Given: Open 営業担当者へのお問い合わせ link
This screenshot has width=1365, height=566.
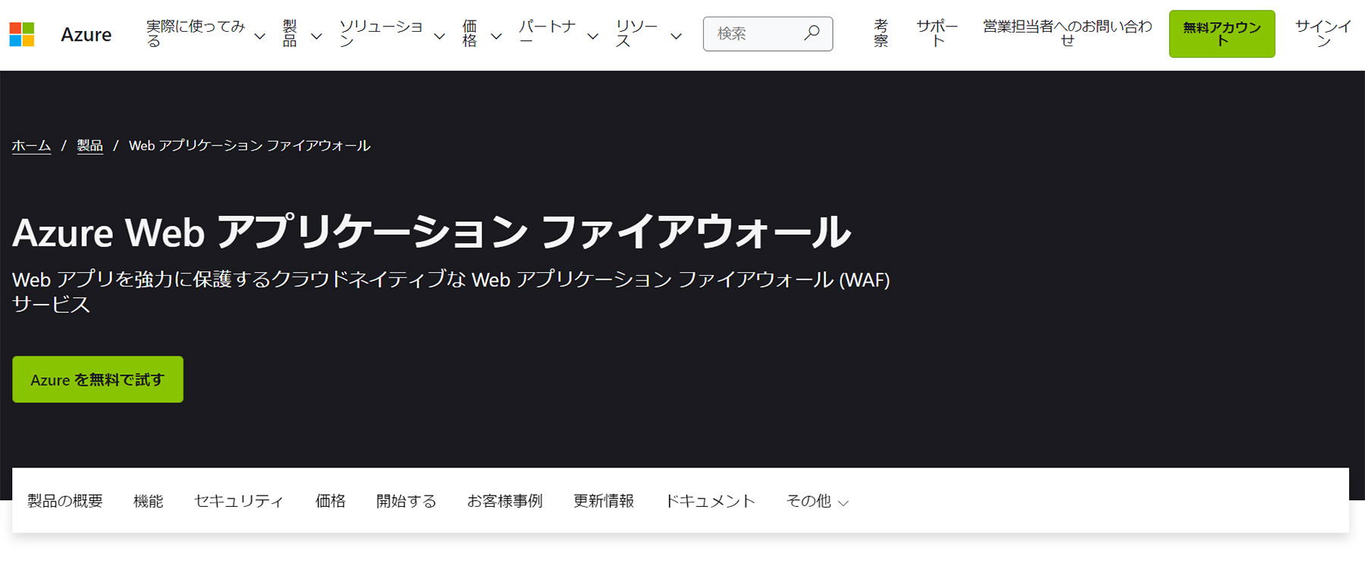Looking at the screenshot, I should pos(1067,33).
